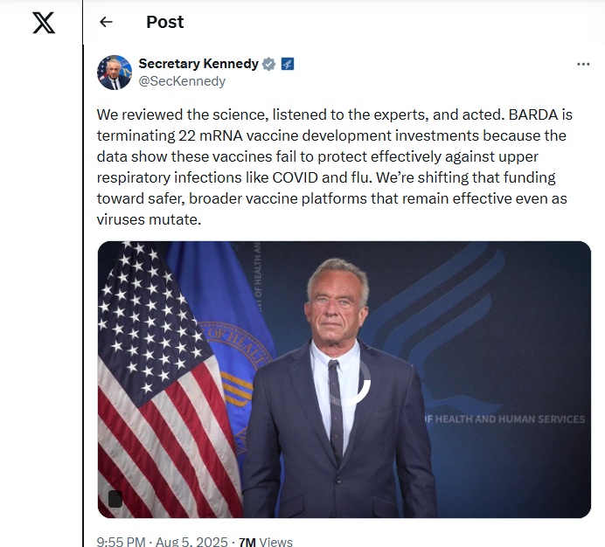605x547 pixels.
Task: Click the dark badge in video corner
Action: coord(115,499)
